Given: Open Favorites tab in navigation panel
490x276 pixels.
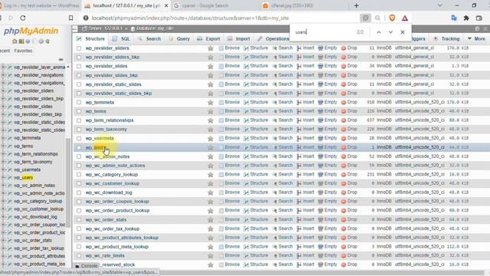Looking at the screenshot, I should (23, 51).
